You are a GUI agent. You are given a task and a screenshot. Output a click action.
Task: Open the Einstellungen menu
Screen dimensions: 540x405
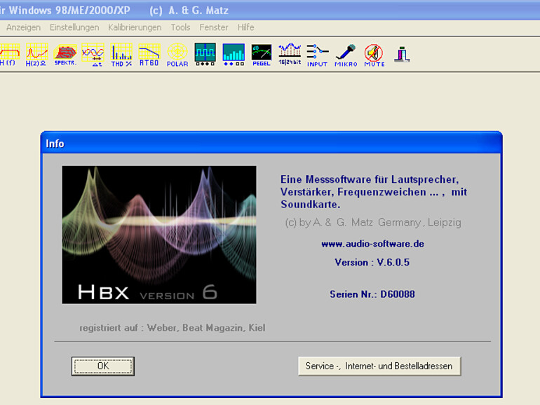coord(74,27)
